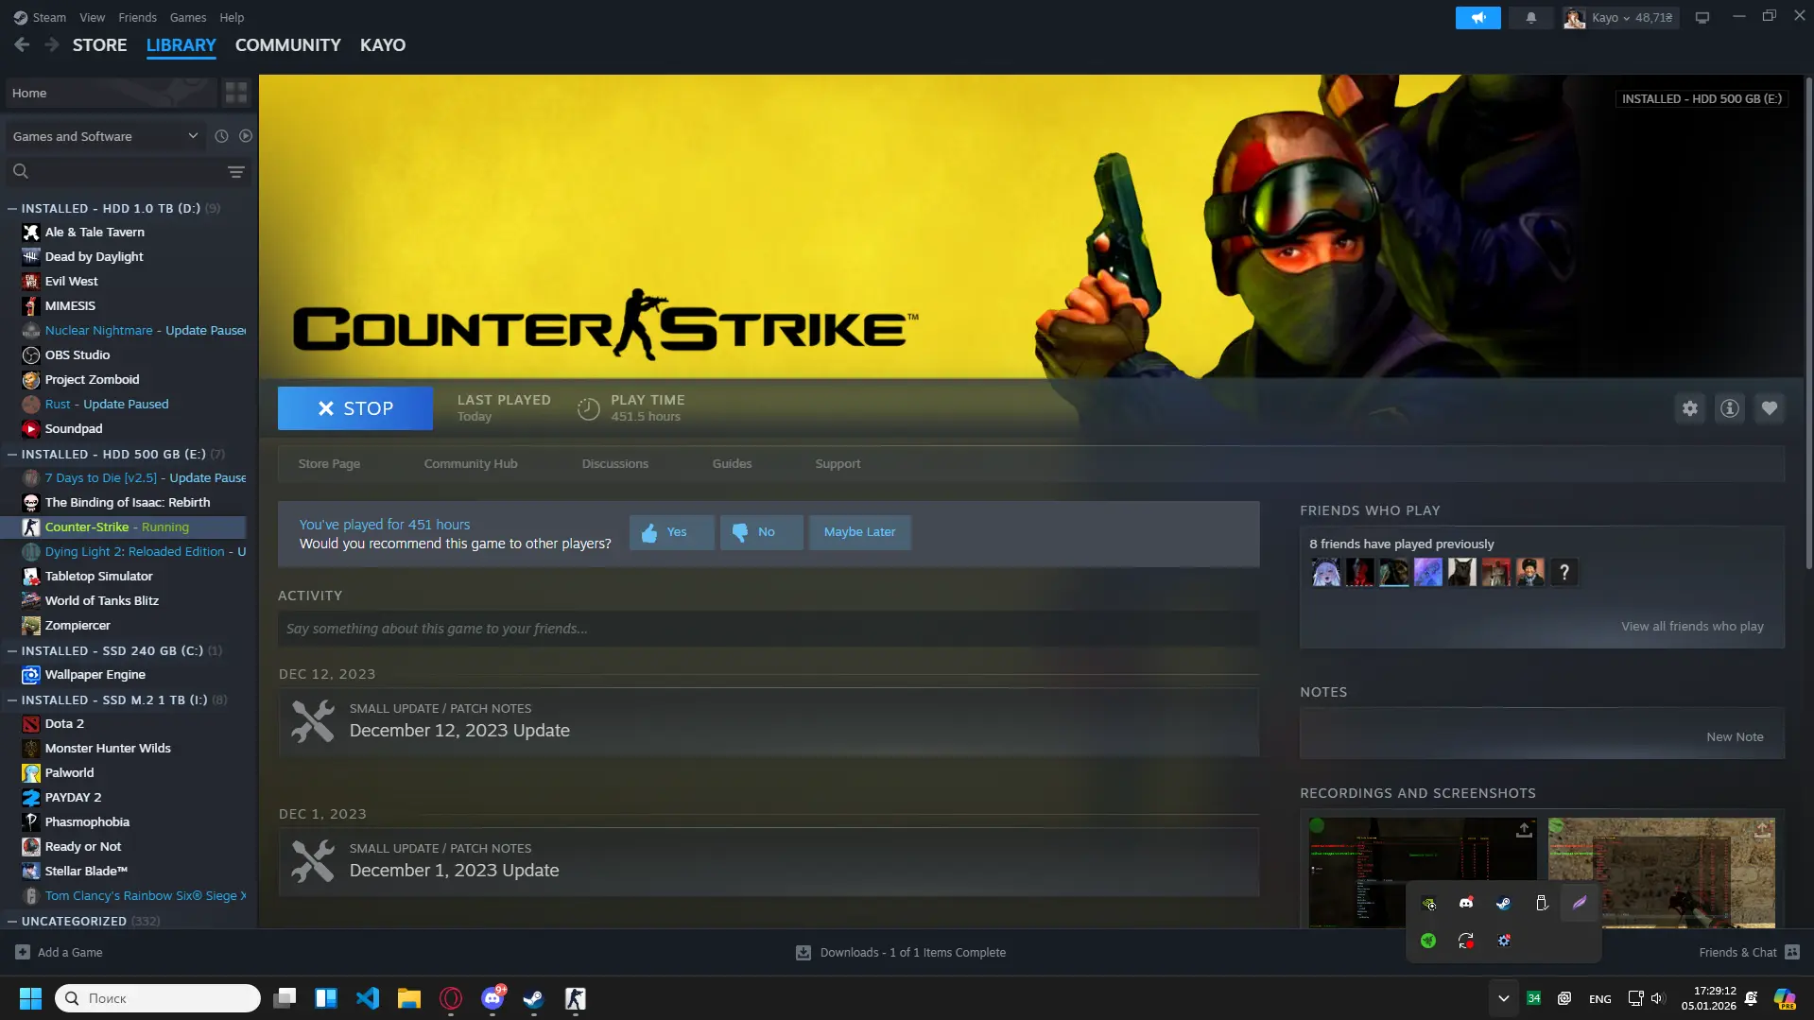Upload the first screenshot via share icon
Screen dimensions: 1814x1020
click(1524, 830)
